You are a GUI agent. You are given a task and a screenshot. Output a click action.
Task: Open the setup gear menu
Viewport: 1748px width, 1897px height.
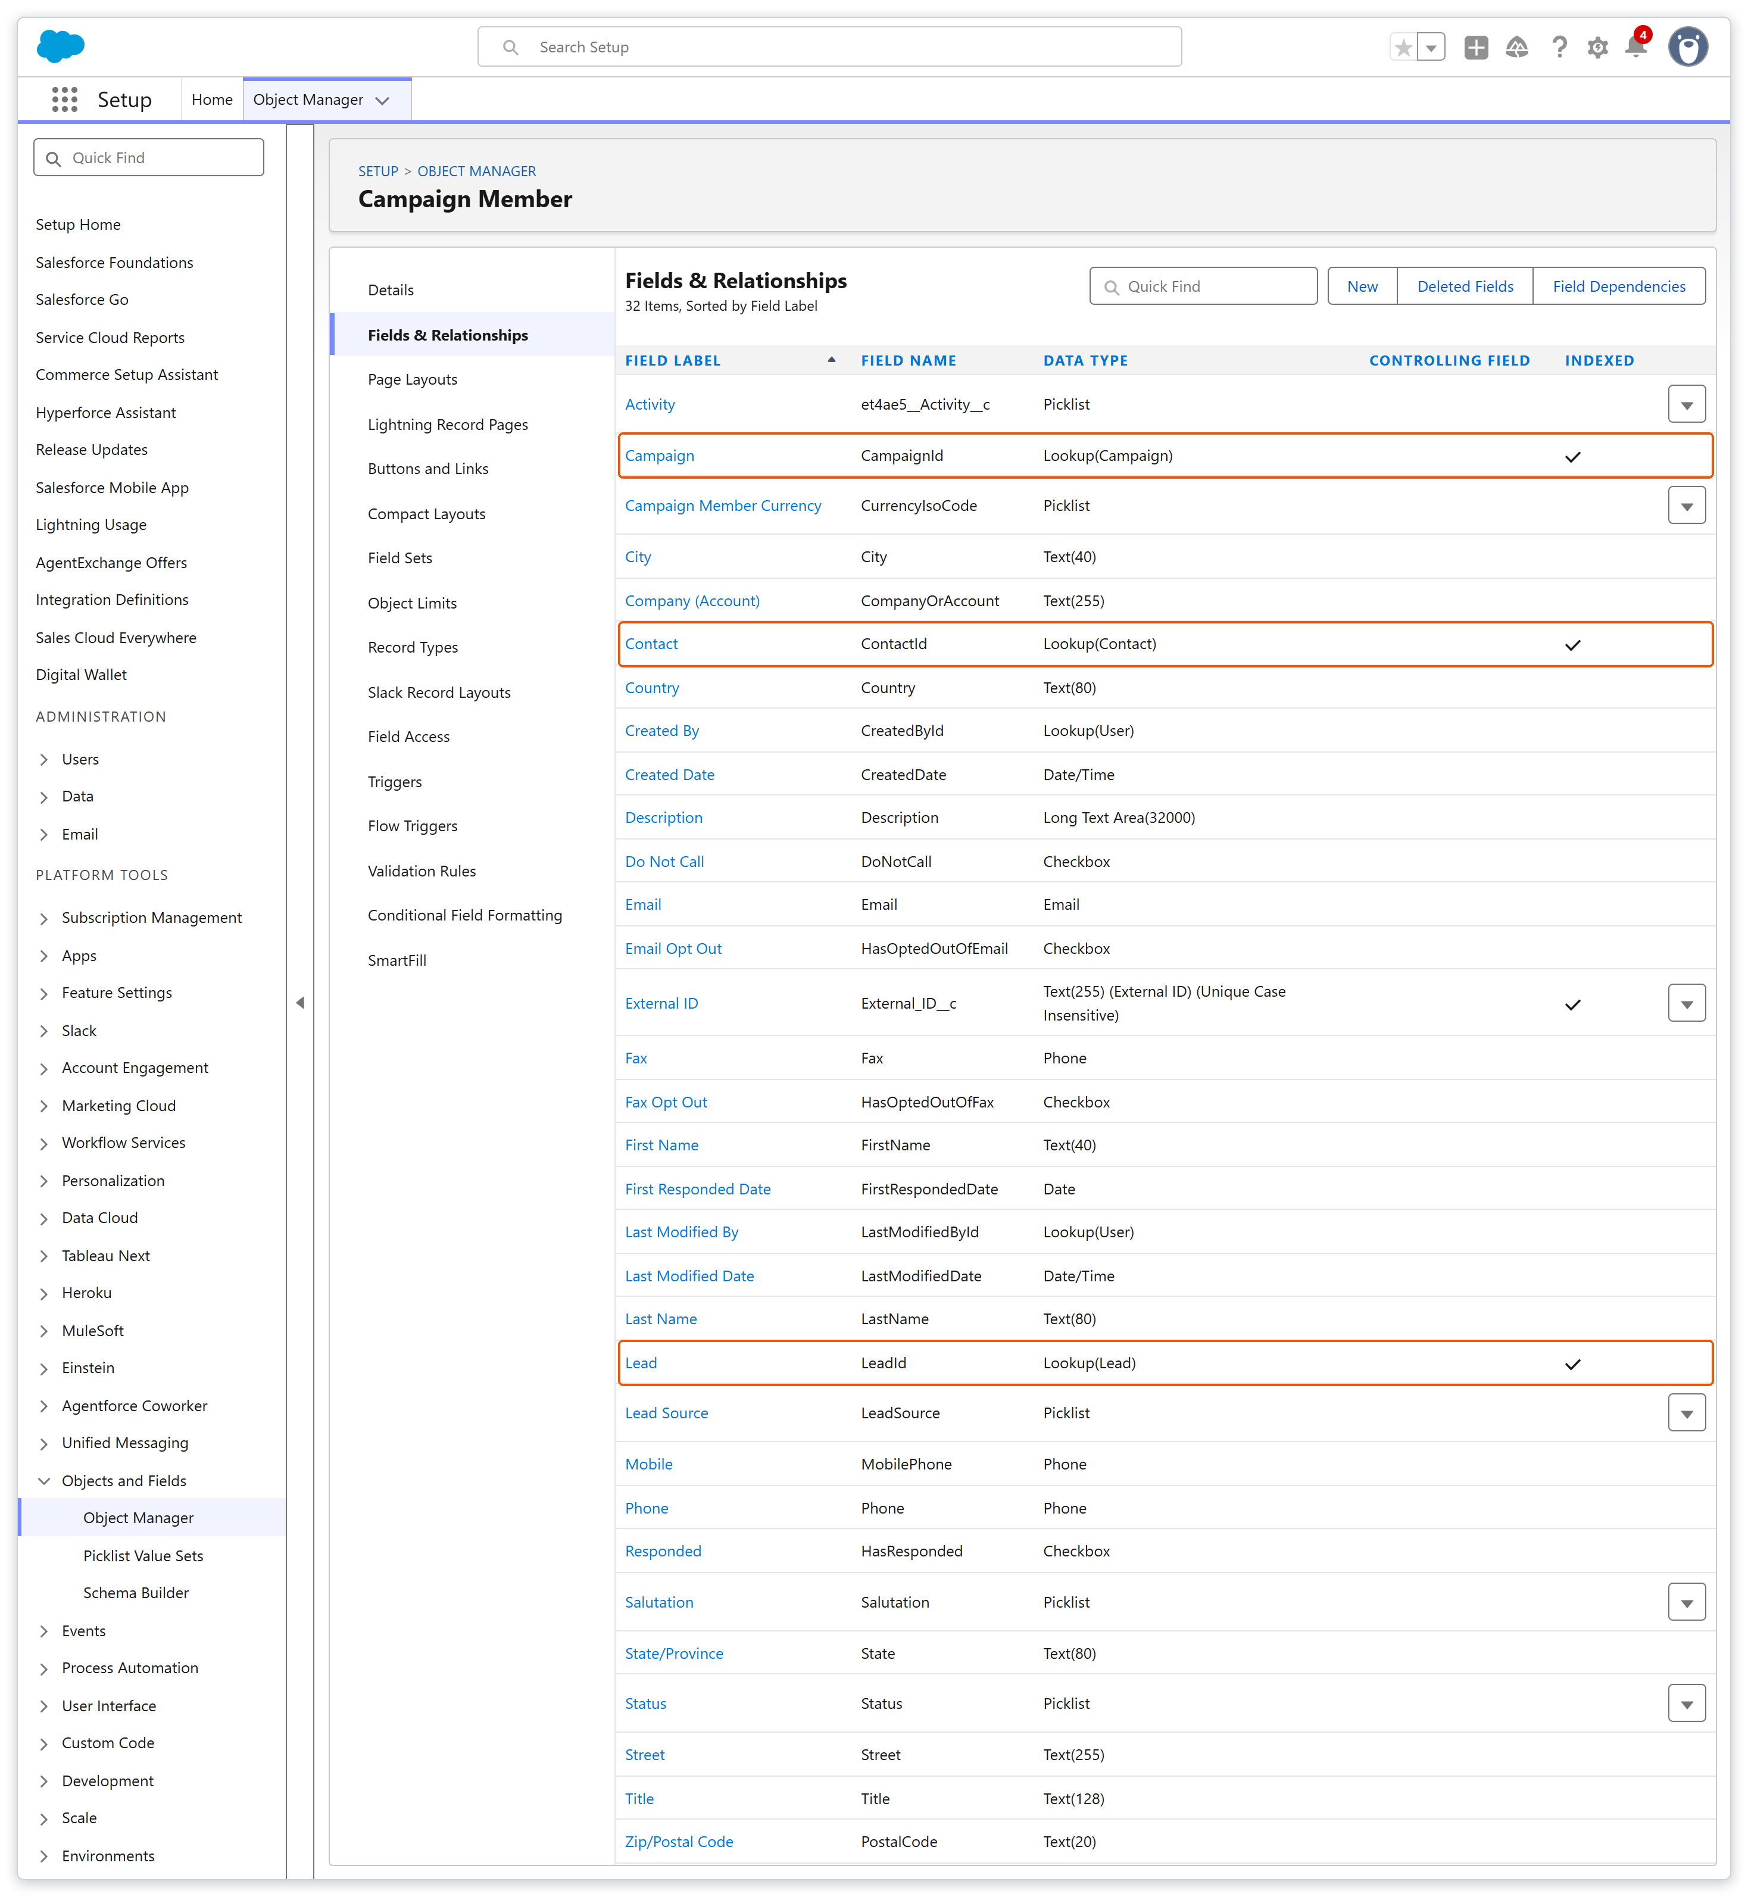1597,47
